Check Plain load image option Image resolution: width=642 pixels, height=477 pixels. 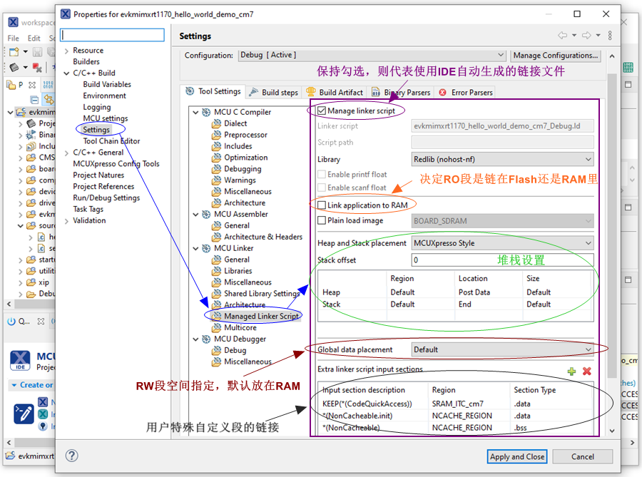tap(322, 220)
